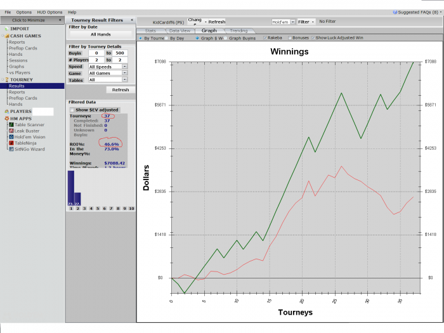Open the Hold'em game type dropdown

click(293, 22)
